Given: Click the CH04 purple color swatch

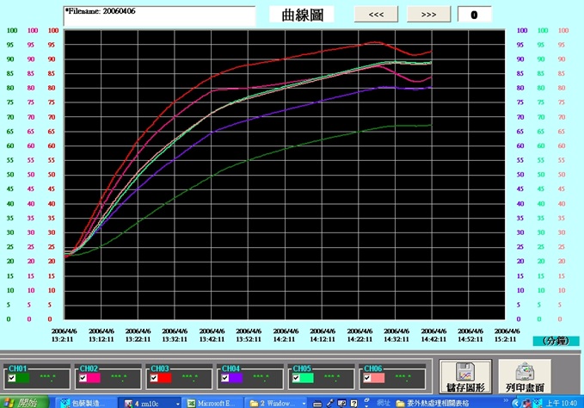Looking at the screenshot, I should [237, 378].
